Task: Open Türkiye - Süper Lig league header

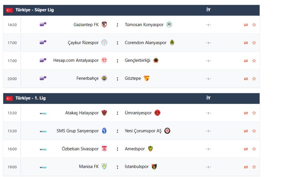Action: click(35, 10)
